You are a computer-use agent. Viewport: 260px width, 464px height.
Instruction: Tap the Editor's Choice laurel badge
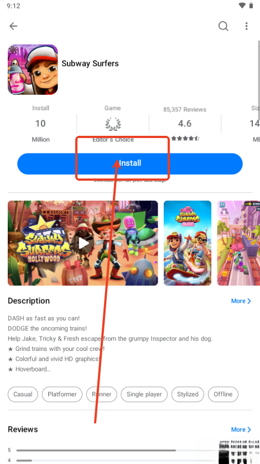(113, 124)
